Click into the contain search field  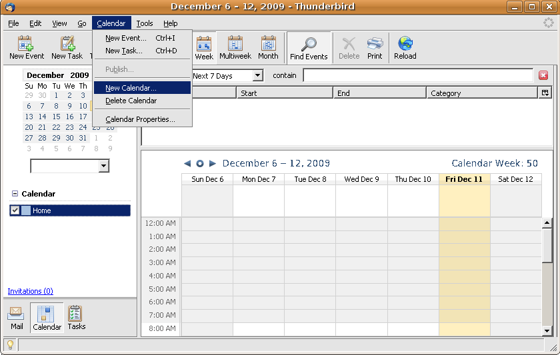point(418,75)
